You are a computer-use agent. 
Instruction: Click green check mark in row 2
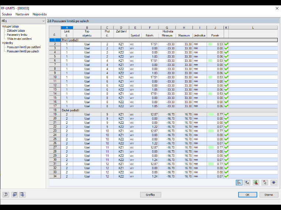click(x=226, y=44)
